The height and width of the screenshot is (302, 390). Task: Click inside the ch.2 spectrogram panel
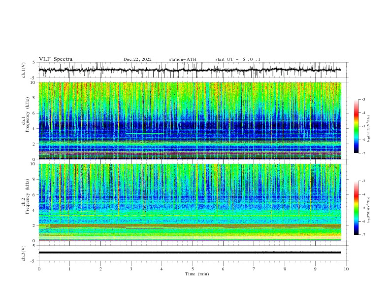pyautogui.click(x=190, y=202)
